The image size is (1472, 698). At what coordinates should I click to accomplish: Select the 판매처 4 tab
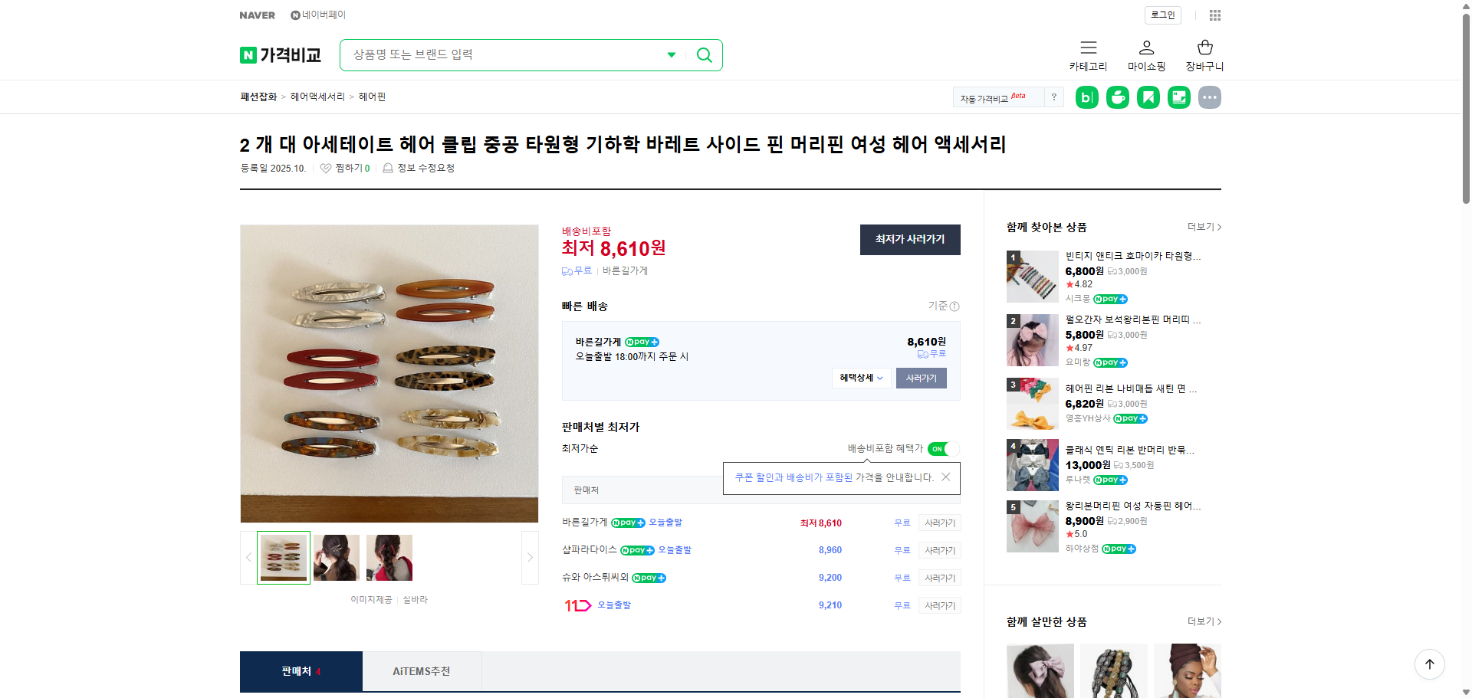tap(301, 670)
